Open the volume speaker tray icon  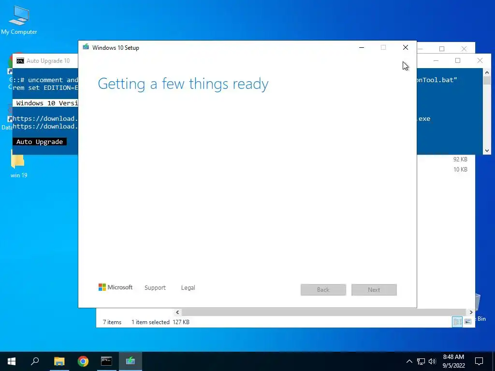coord(432,361)
